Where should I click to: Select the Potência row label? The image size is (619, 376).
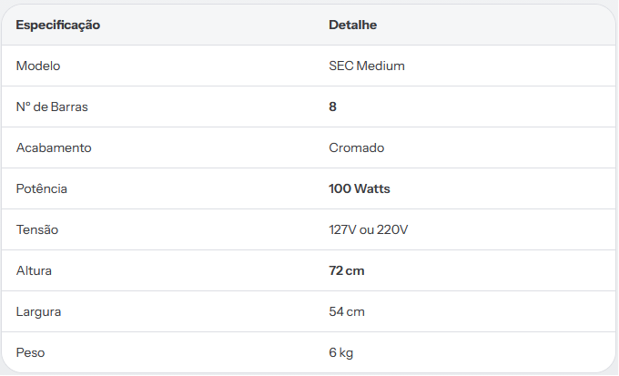pos(42,188)
